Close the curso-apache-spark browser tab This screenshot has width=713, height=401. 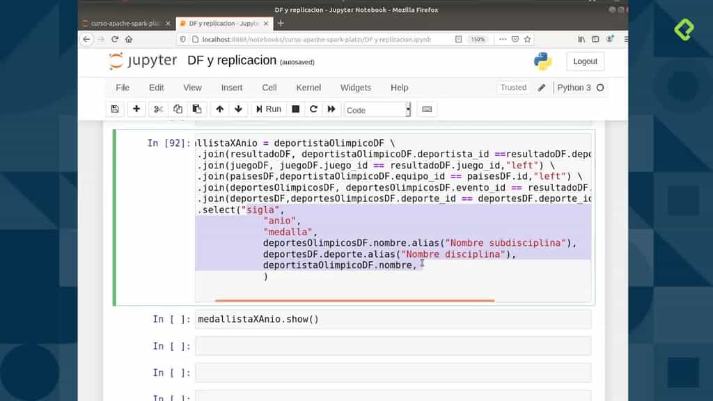coord(168,23)
